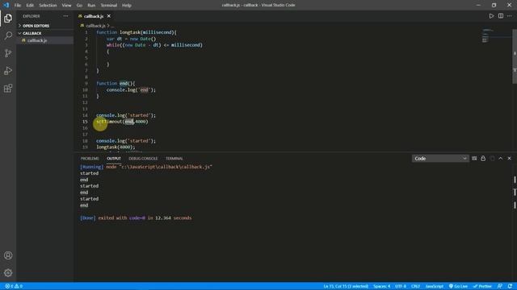Click the feedback icon in status bar
The height and width of the screenshot is (290, 517).
(500, 286)
